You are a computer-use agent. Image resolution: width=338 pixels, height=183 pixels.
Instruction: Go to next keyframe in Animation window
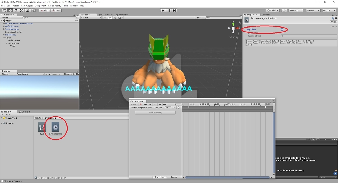tap(160, 104)
